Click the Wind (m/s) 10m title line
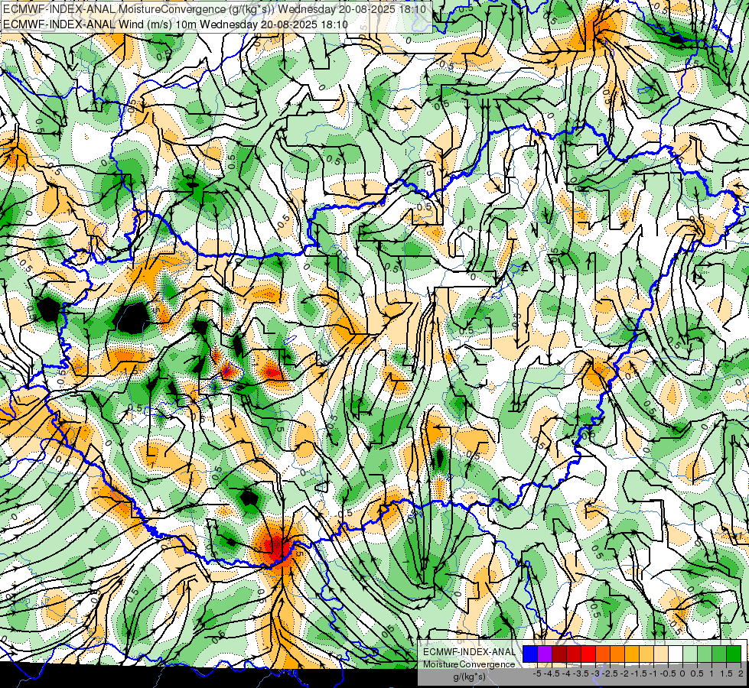The height and width of the screenshot is (688, 749). click(175, 24)
